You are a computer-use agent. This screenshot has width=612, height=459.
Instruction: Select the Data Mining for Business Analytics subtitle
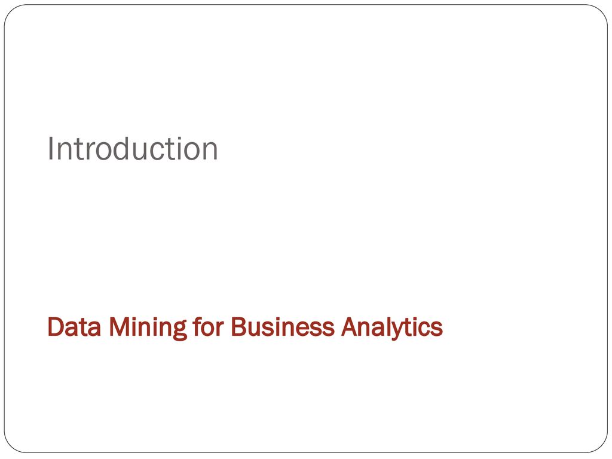pyautogui.click(x=245, y=328)
